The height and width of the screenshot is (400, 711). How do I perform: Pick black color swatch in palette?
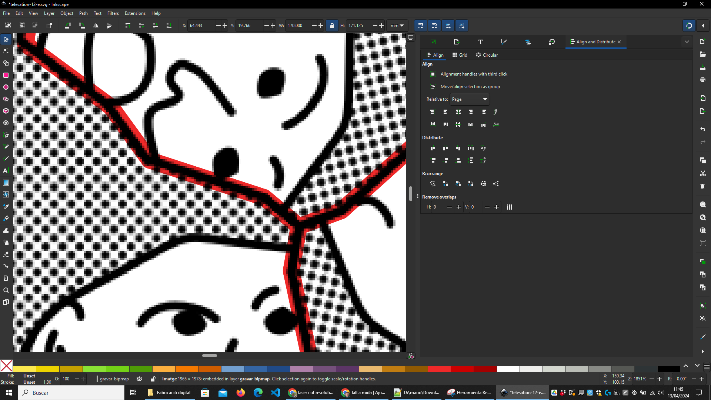click(x=669, y=369)
